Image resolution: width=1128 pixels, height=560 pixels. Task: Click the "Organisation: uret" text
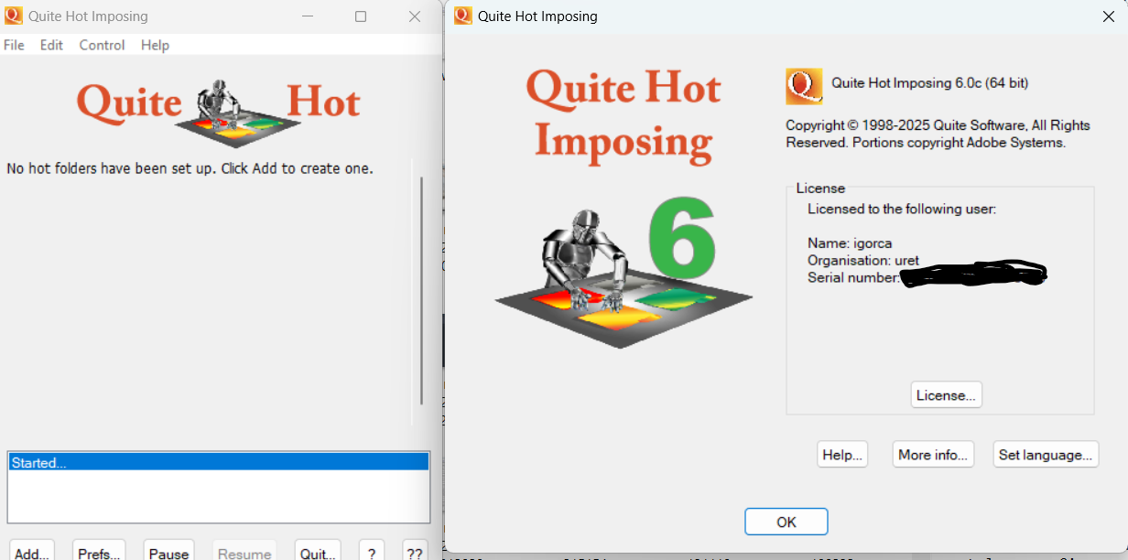click(x=863, y=261)
